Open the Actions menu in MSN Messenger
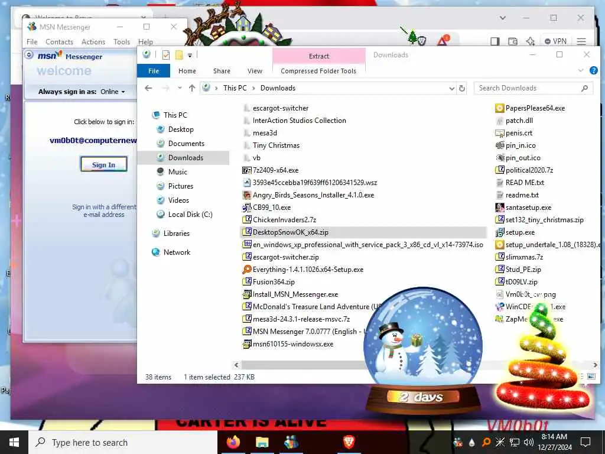The image size is (605, 454). point(93,42)
